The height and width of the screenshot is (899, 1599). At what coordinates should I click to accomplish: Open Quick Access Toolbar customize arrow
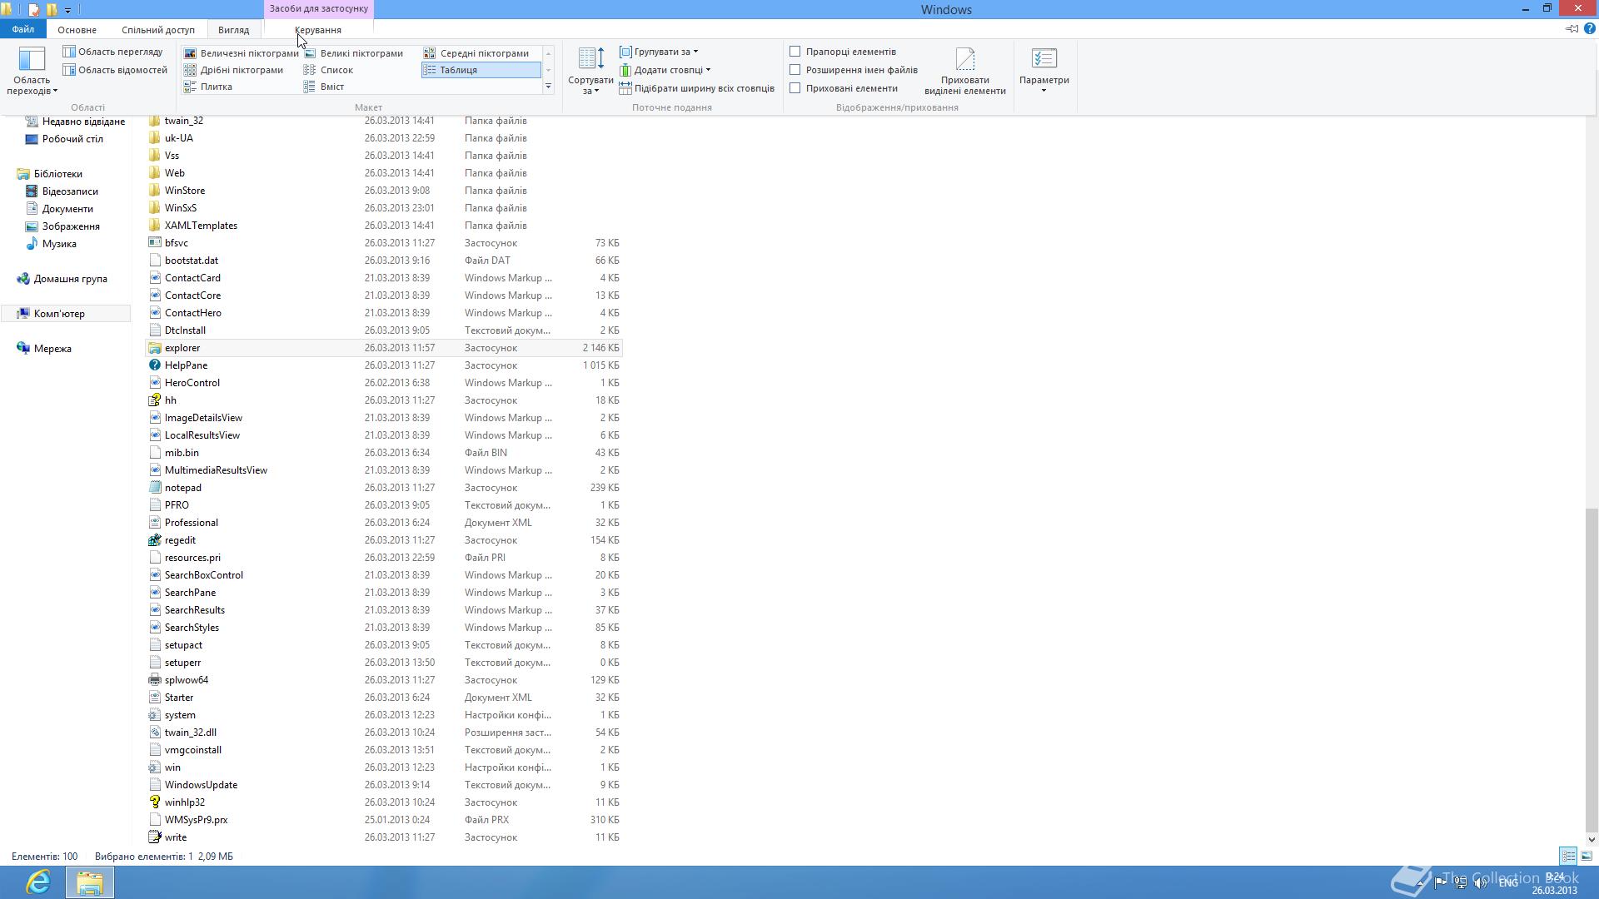67,10
